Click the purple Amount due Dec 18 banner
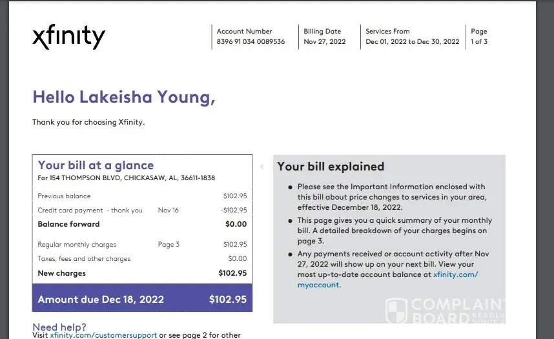 pyautogui.click(x=142, y=299)
